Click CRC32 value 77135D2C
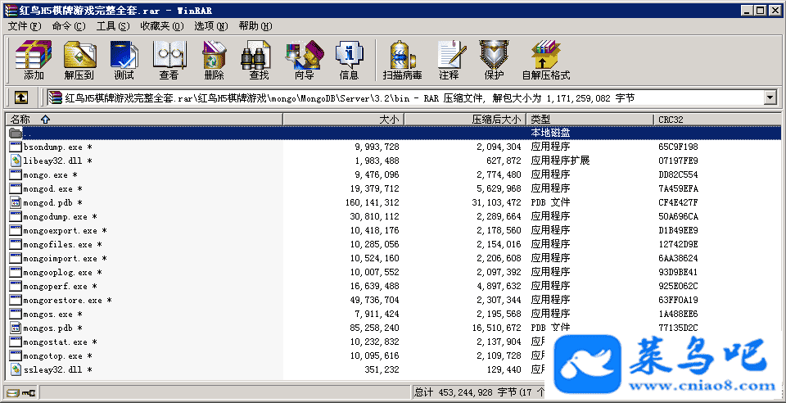This screenshot has width=786, height=403. click(x=678, y=328)
